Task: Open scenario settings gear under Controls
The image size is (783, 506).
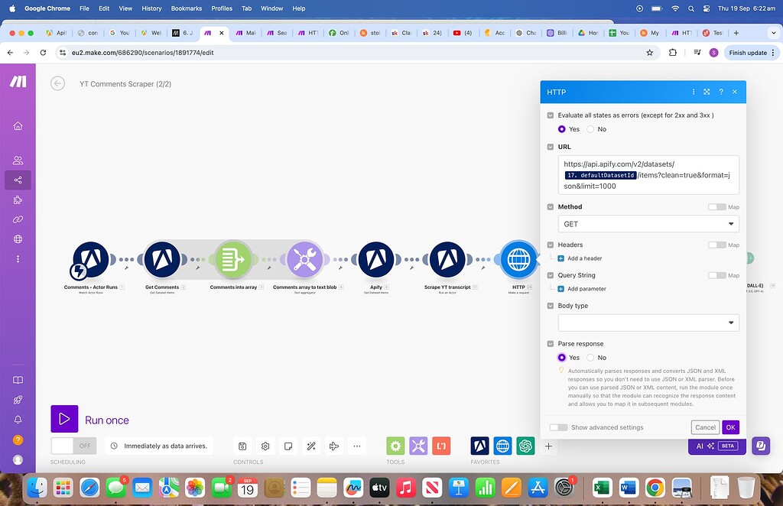Action: [x=265, y=446]
